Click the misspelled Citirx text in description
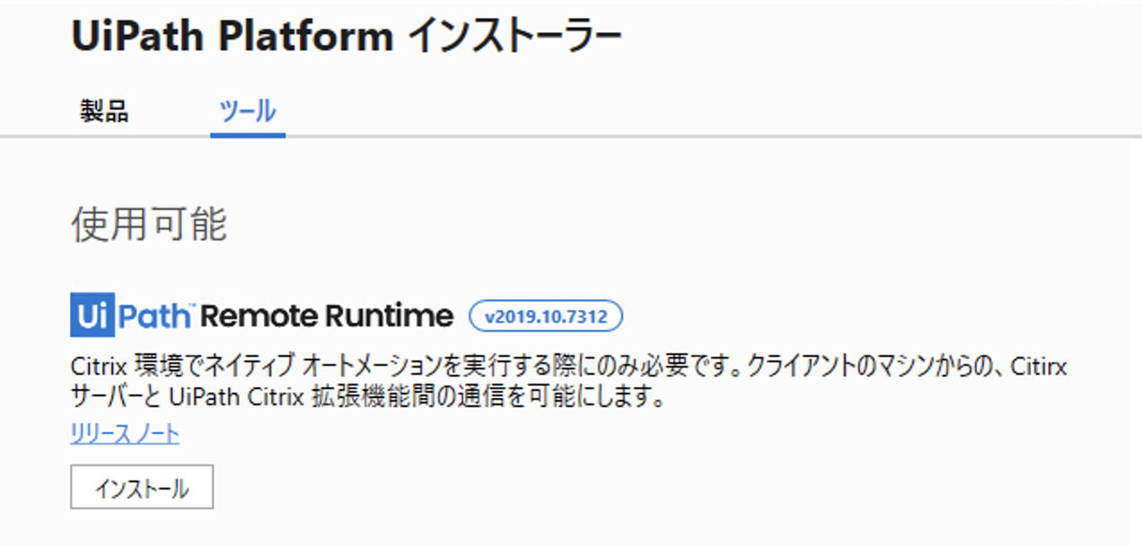 tap(1040, 368)
